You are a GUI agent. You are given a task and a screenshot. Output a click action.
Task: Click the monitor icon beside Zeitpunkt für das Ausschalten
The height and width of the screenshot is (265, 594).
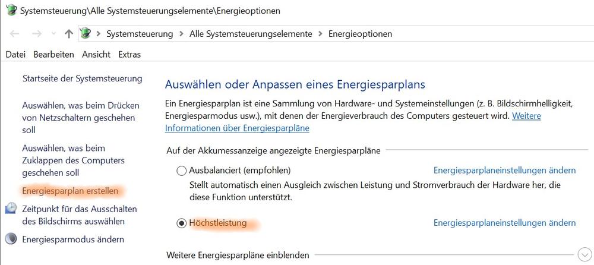point(11,209)
